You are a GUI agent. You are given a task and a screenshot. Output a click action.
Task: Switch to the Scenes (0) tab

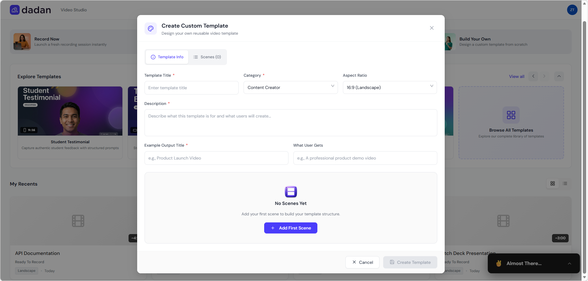207,57
